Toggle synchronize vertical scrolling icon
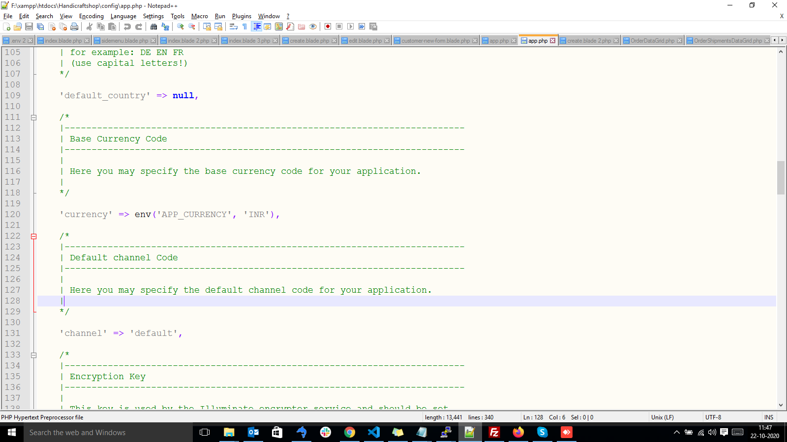Viewport: 787px width, 442px height. coord(207,27)
